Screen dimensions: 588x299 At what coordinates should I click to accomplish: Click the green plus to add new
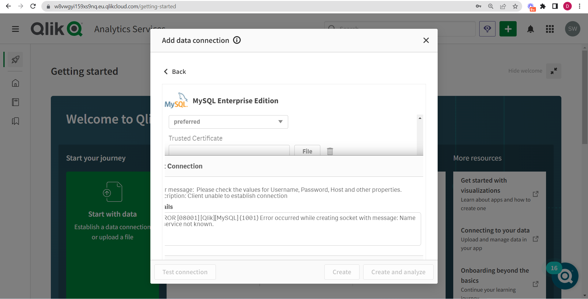pyautogui.click(x=508, y=29)
